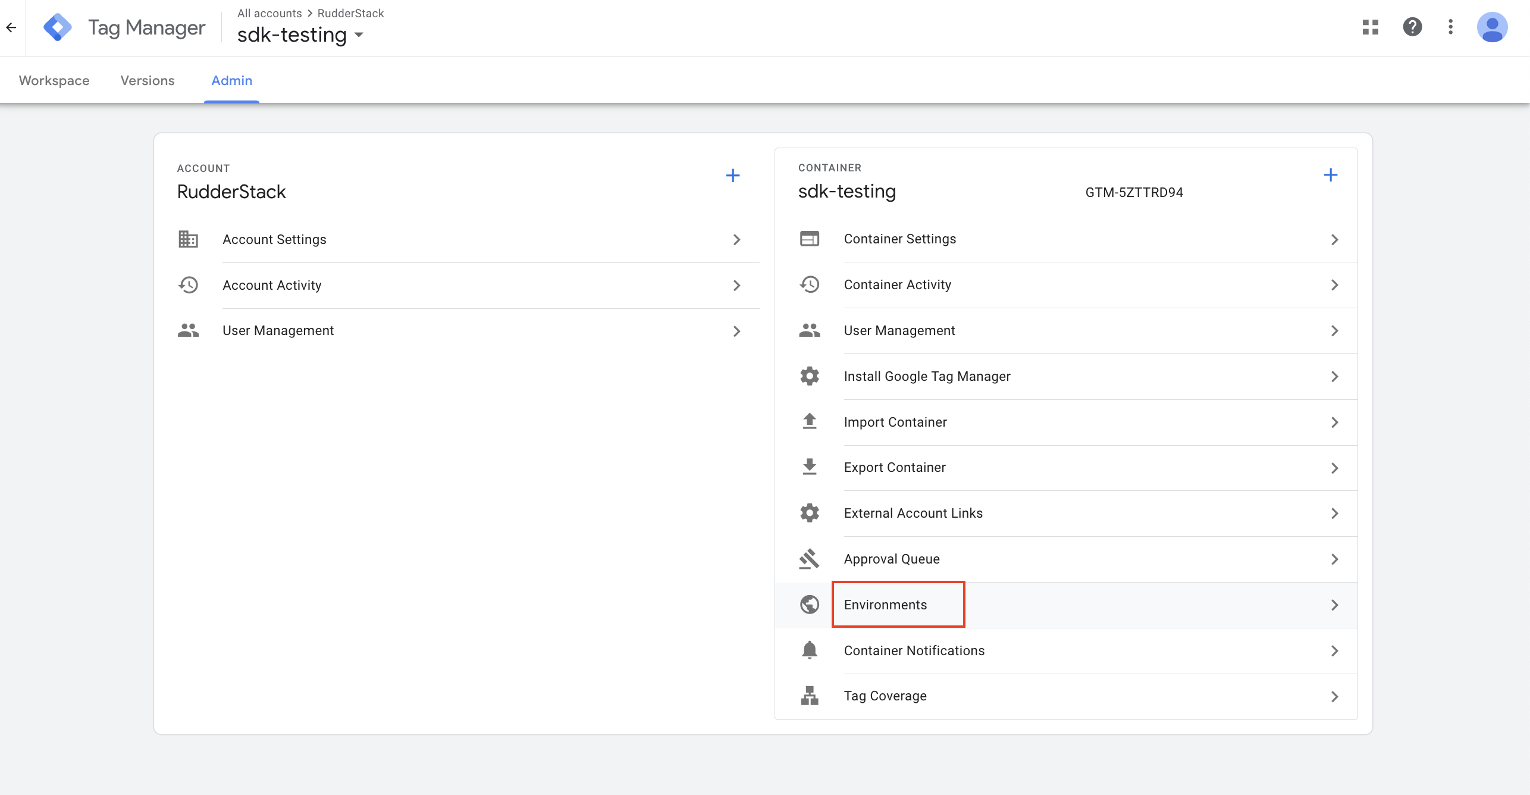Viewport: 1530px width, 795px height.
Task: Click the Container Settings window icon
Action: (x=810, y=239)
